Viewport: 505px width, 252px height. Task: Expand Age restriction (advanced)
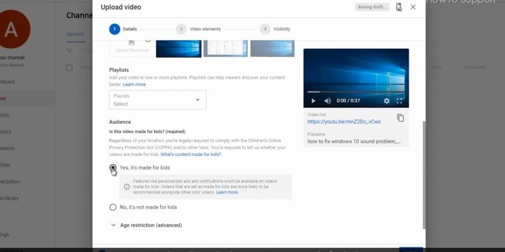pos(146,225)
